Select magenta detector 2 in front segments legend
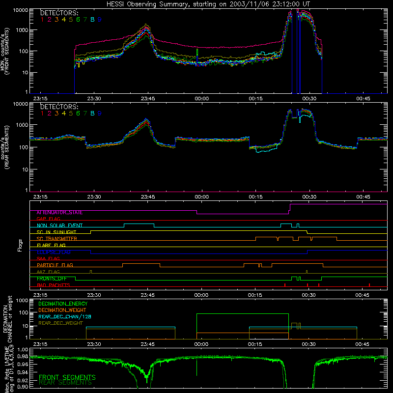393x393 pixels. click(x=50, y=19)
